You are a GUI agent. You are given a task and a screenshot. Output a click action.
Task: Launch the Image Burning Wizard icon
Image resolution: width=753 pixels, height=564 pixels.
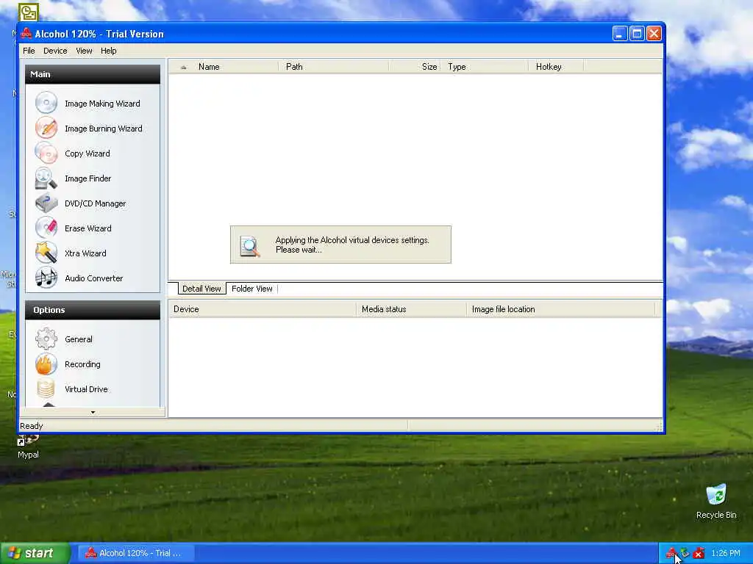(x=46, y=128)
